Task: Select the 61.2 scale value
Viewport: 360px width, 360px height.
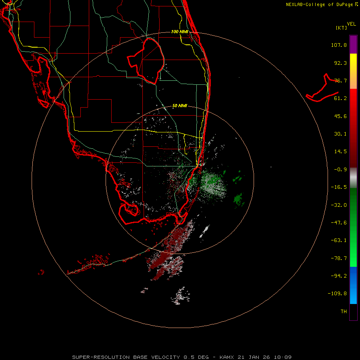Action: coord(340,98)
